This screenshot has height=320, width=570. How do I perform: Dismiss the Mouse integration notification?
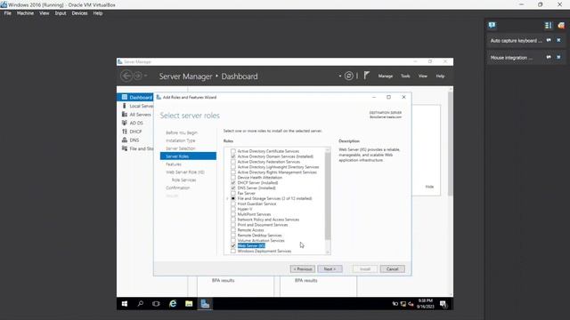pos(558,57)
